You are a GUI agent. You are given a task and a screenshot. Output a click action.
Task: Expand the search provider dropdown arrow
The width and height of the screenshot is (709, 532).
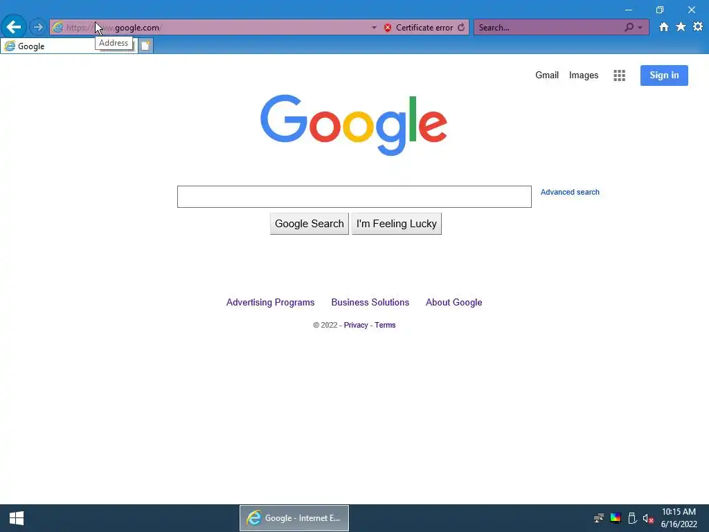pos(640,28)
